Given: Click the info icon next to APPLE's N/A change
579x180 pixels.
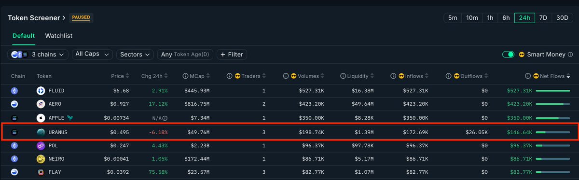Looking at the screenshot, I should [165, 118].
